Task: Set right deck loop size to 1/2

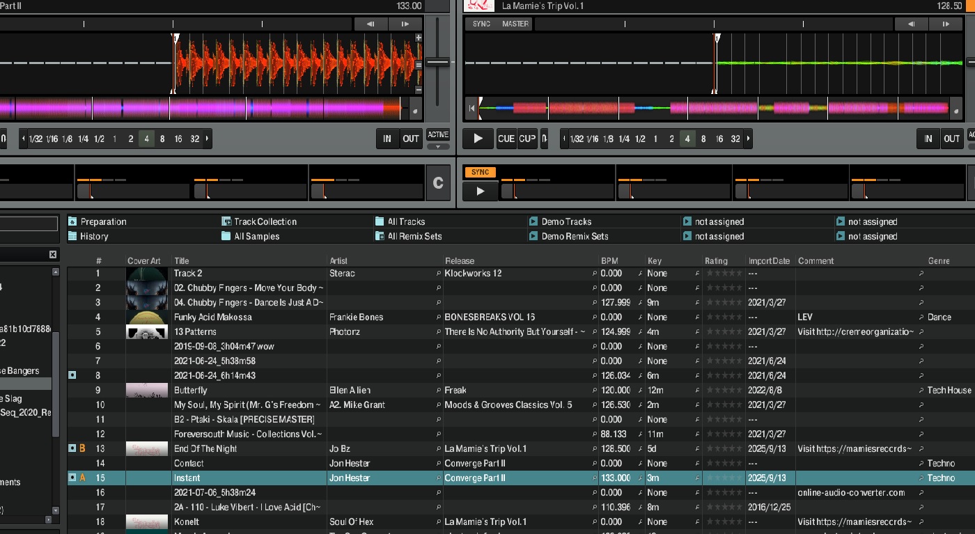Action: pyautogui.click(x=640, y=139)
